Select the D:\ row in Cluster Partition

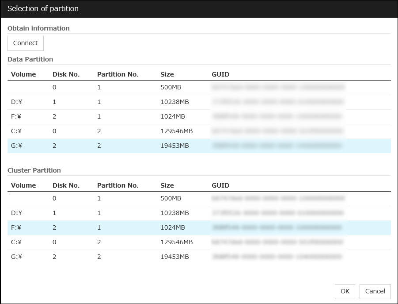pos(88,213)
